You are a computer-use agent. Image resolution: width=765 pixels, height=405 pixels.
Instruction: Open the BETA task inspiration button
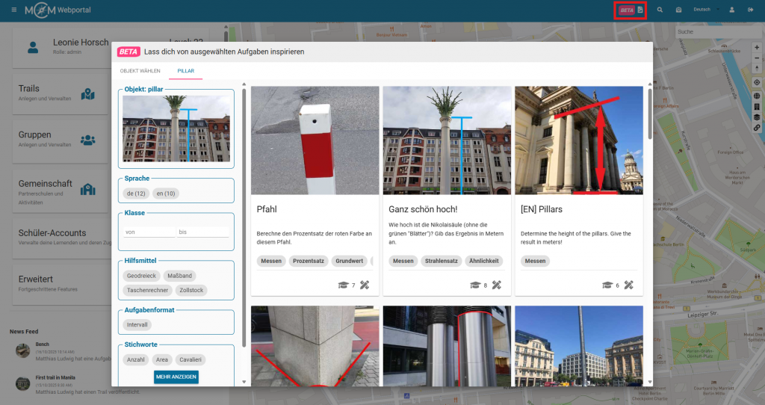coord(627,10)
